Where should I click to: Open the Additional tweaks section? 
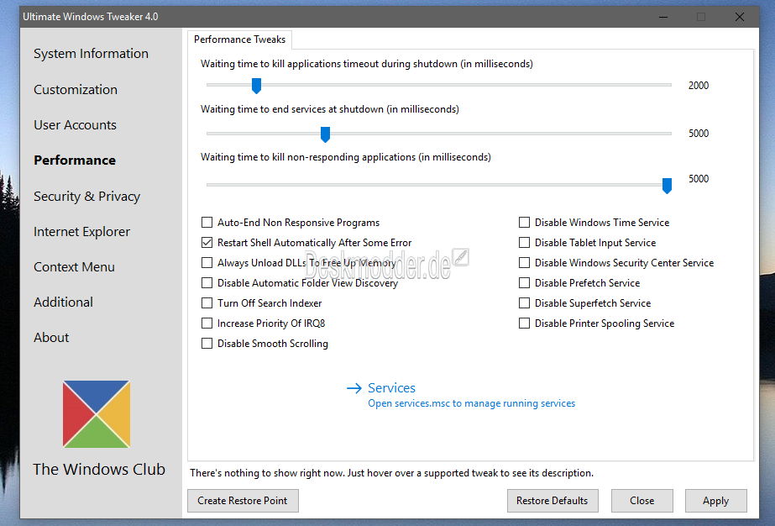pos(63,302)
